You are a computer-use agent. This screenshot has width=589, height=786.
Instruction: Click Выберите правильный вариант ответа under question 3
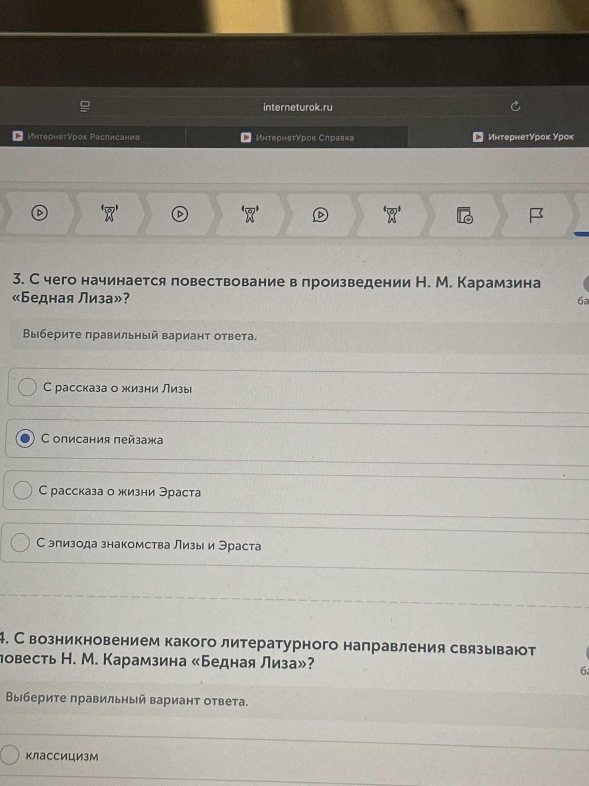[139, 335]
